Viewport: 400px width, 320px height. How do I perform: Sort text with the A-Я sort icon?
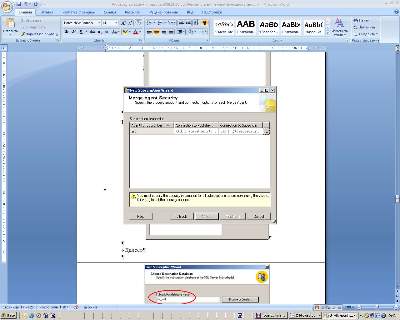point(196,23)
